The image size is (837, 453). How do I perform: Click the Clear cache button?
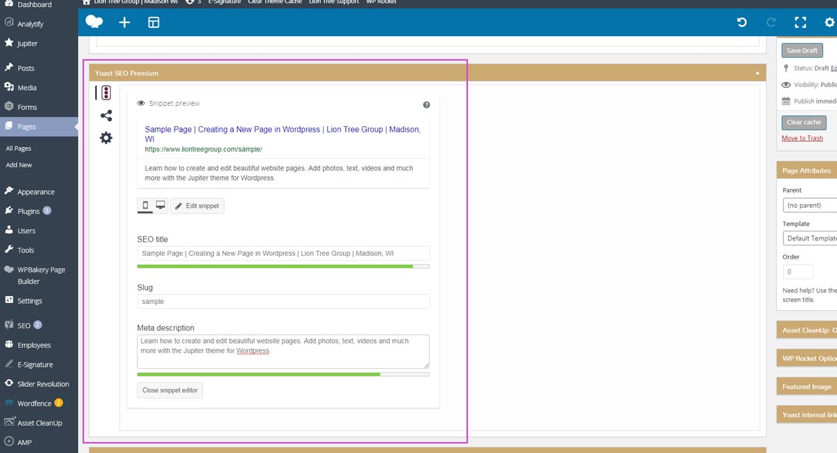point(804,122)
